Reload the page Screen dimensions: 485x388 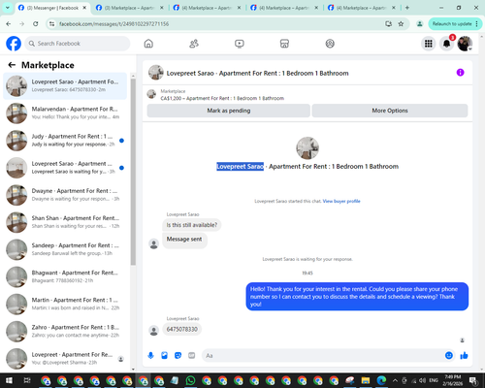[36, 24]
